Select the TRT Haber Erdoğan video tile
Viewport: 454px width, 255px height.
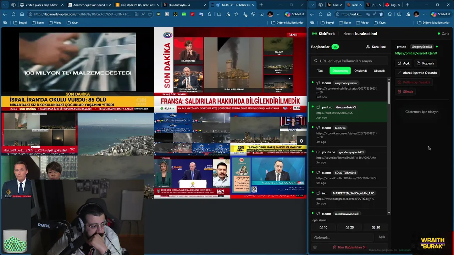pos(192,177)
